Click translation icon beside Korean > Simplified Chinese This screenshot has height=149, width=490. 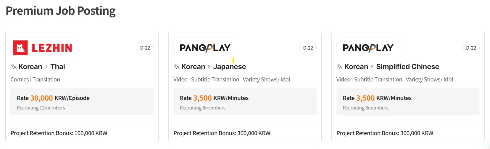click(x=340, y=67)
